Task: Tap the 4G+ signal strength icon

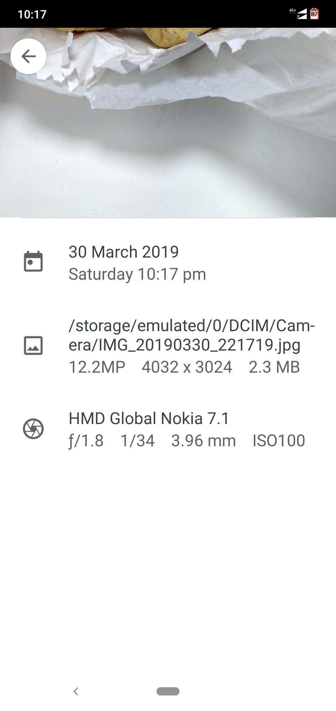Action: (298, 14)
